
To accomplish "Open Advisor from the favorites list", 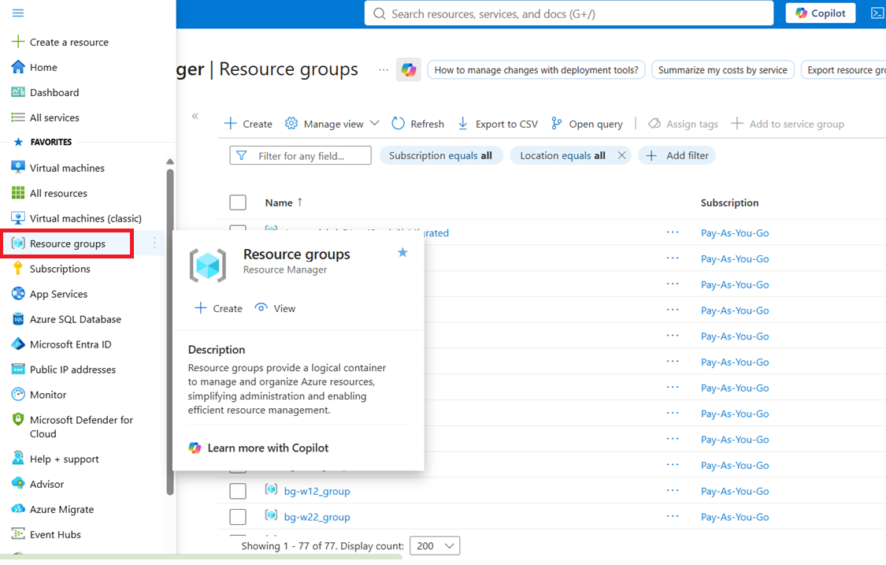I will coord(47,484).
